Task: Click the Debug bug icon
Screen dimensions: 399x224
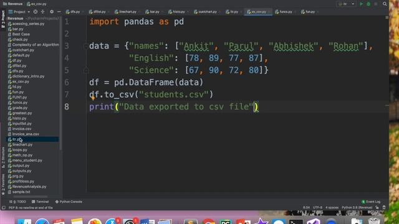Action: click(368, 4)
